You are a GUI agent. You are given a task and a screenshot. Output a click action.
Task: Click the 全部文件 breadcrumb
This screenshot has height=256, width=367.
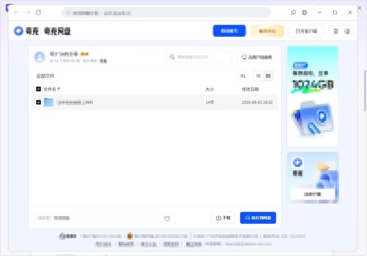(45, 76)
